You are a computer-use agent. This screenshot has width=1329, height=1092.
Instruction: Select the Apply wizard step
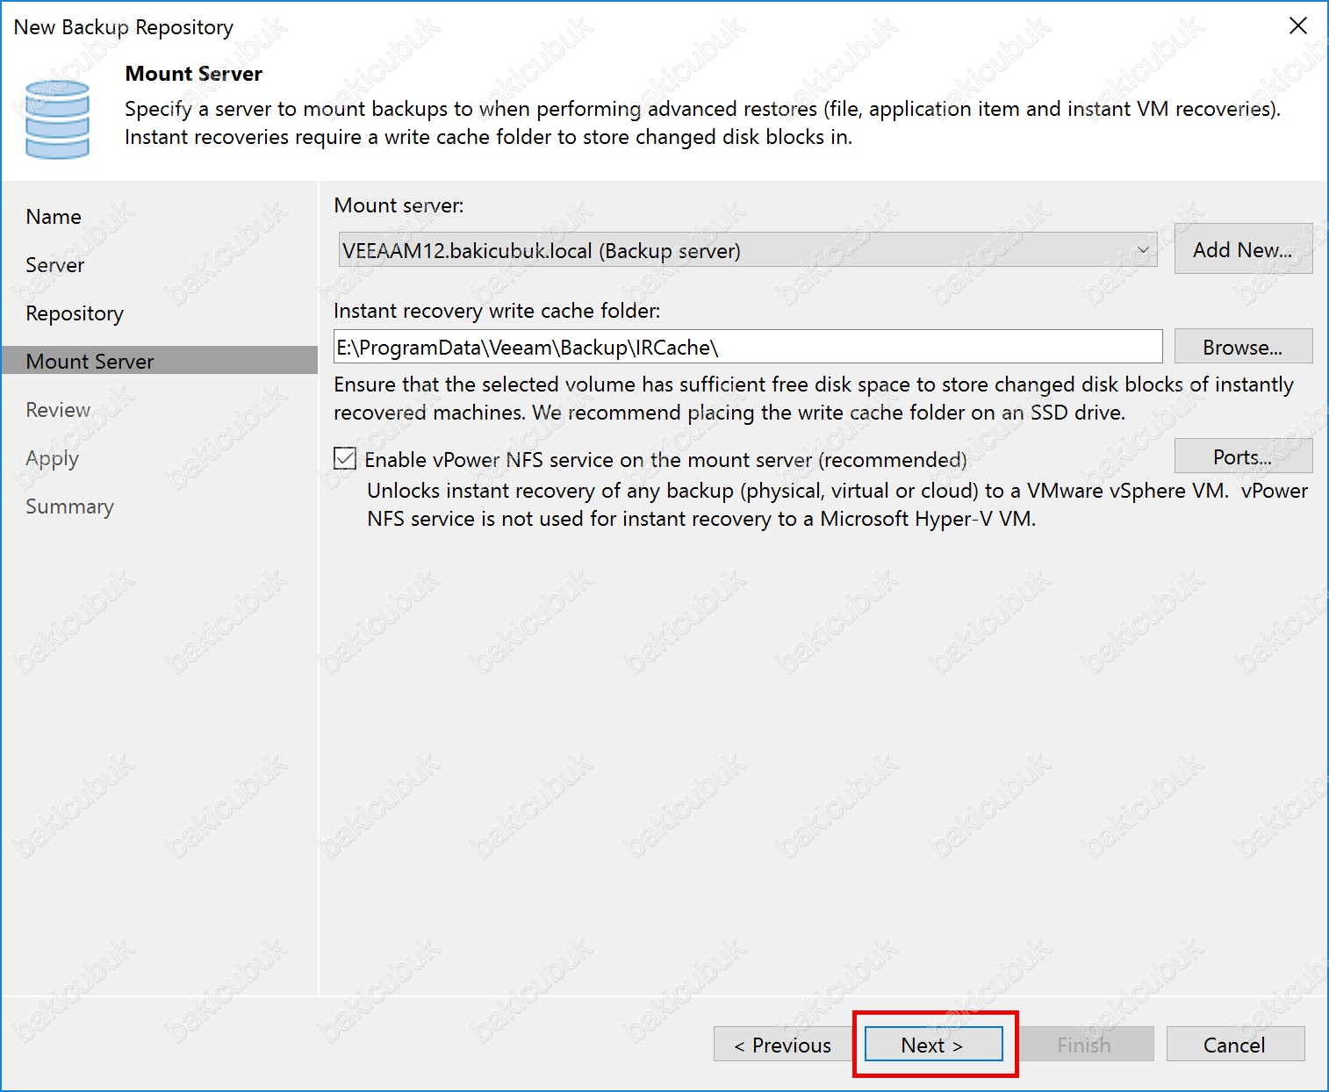pyautogui.click(x=52, y=458)
